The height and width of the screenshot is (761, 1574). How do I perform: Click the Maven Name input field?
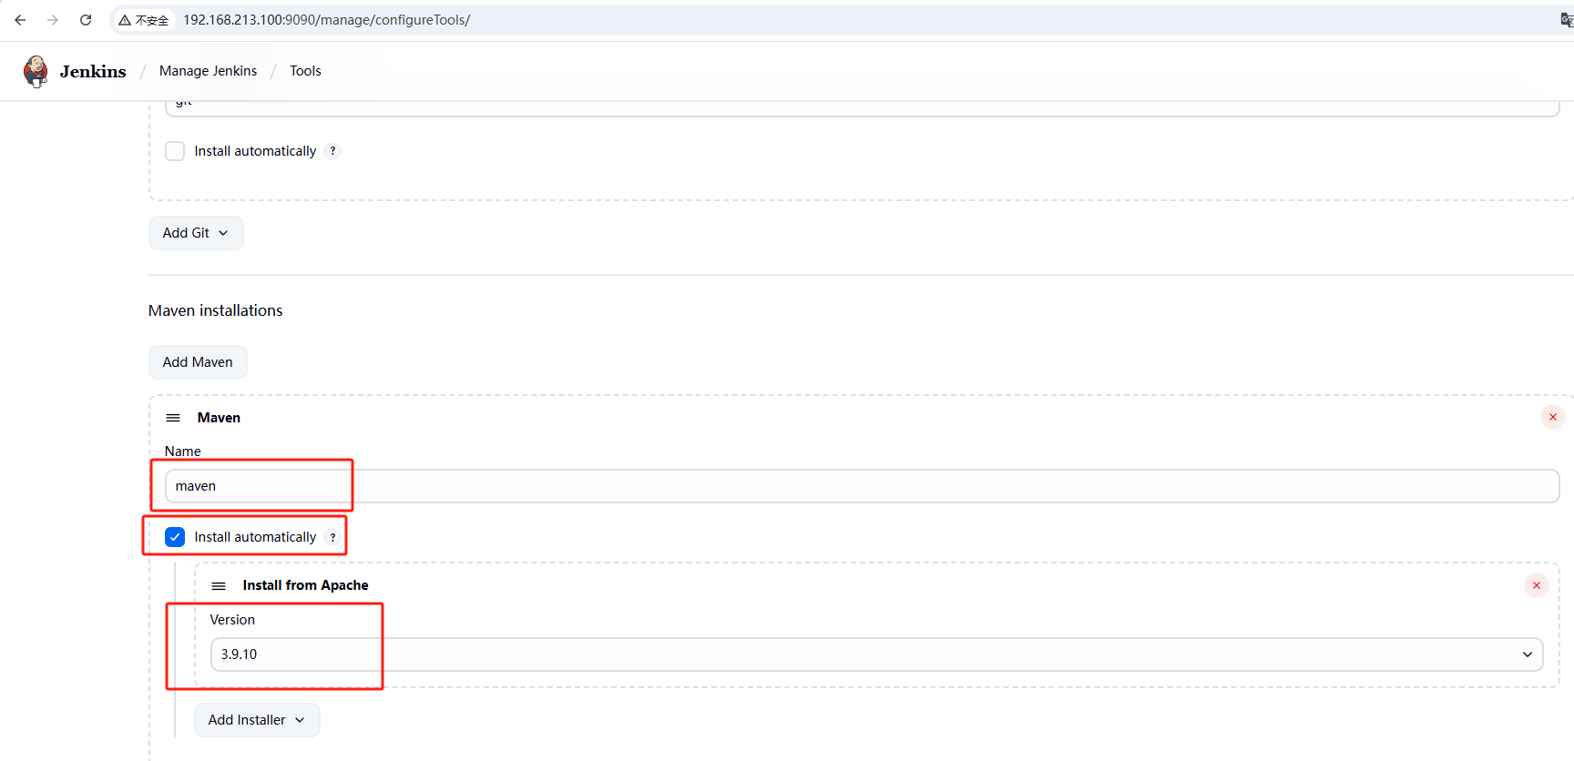862,486
